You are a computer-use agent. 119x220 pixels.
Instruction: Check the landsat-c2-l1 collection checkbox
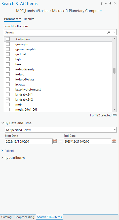click(x=8, y=94)
